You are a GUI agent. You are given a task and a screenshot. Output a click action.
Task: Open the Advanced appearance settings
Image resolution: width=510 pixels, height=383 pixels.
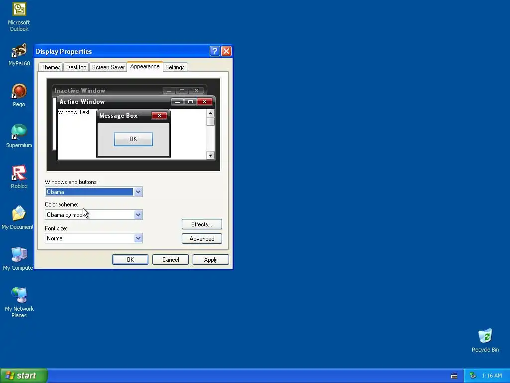[x=202, y=239]
